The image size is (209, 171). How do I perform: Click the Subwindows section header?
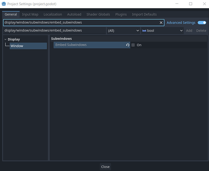(x=61, y=39)
